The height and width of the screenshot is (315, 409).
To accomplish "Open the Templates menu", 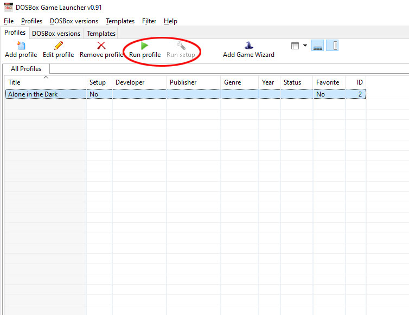I will point(120,21).
